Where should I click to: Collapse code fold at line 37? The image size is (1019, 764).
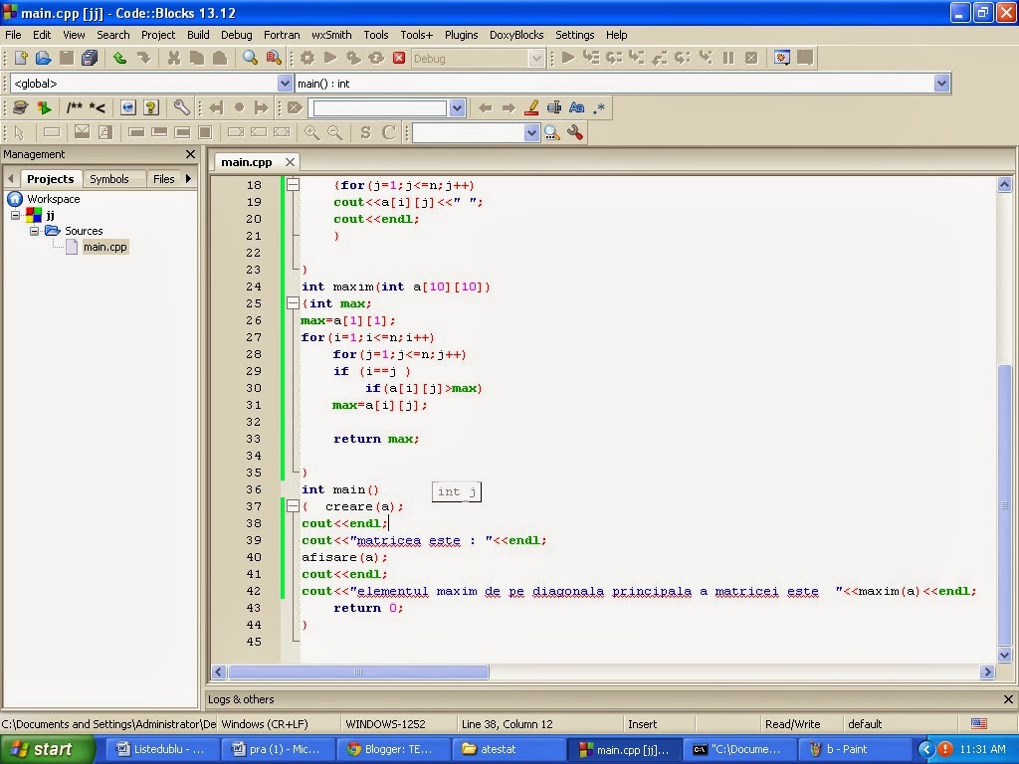click(294, 506)
